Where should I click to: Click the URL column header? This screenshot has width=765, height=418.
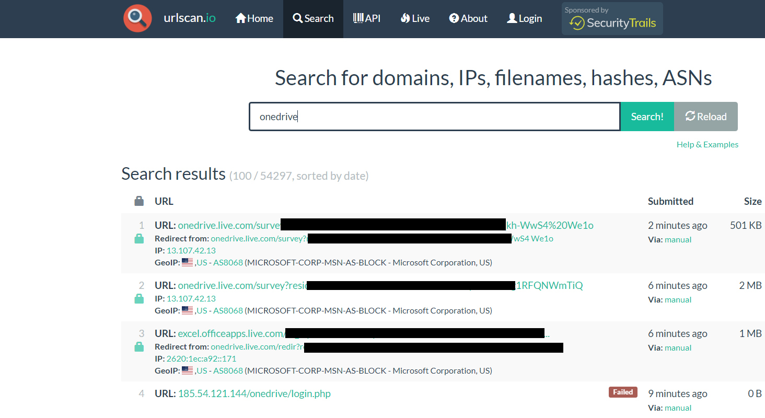pyautogui.click(x=164, y=201)
